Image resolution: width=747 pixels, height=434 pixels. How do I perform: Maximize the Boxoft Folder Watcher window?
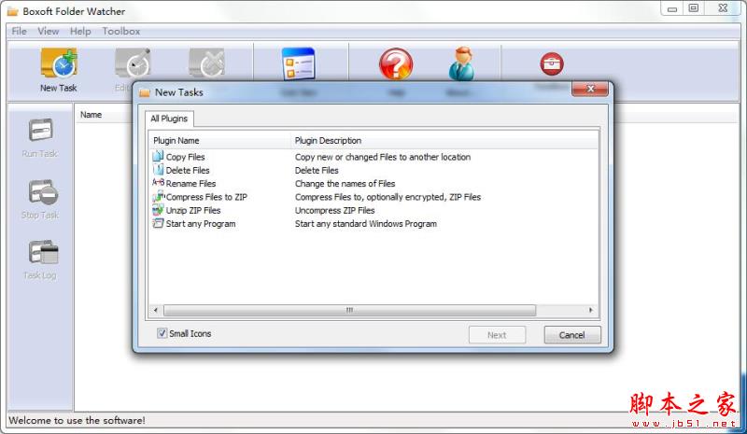pyautogui.click(x=694, y=8)
